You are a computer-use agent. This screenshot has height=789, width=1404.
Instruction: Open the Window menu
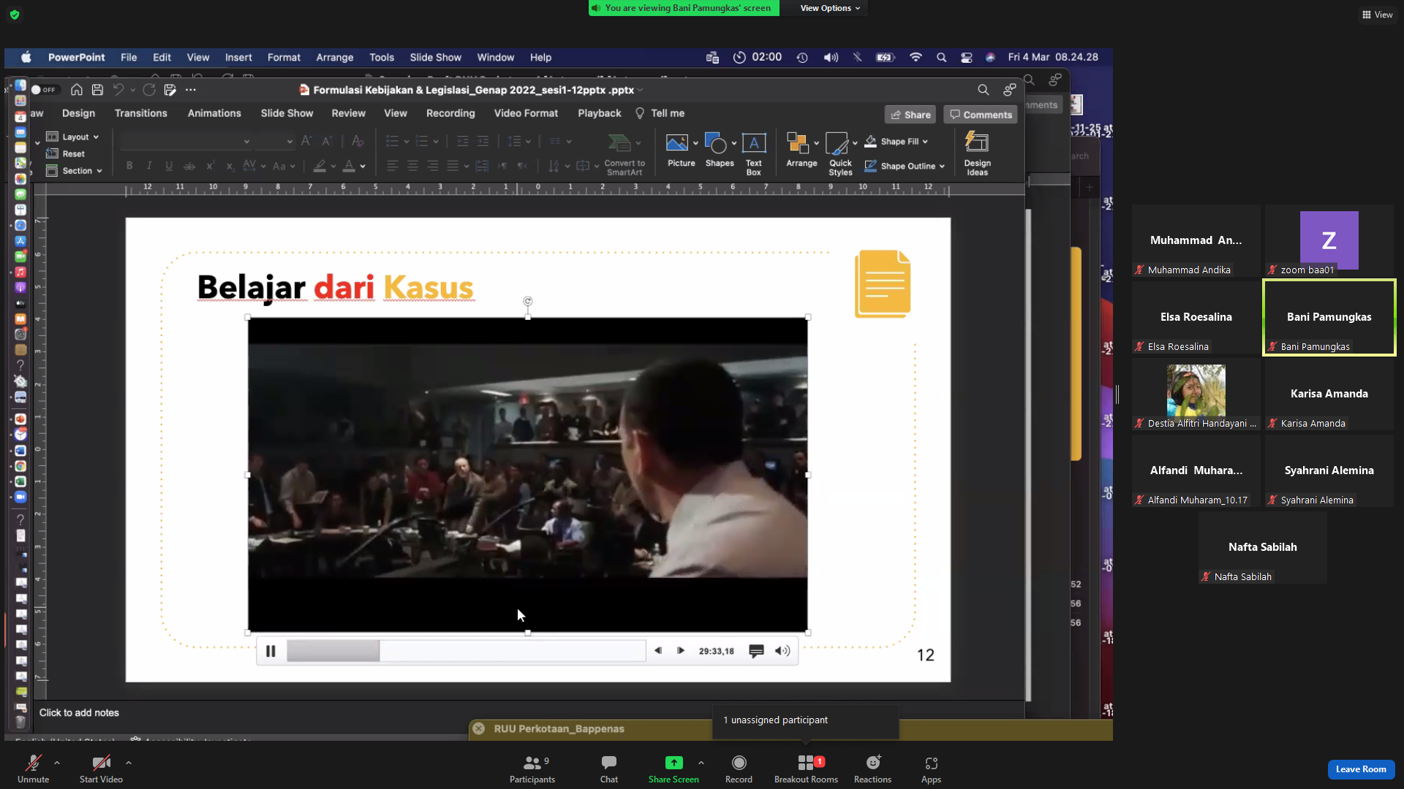coord(496,57)
